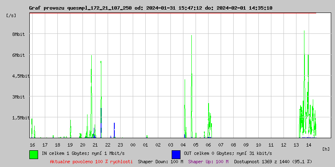This screenshot has width=335, height=167.
Task: Click hour marker 14 on the time axis
Action: [309, 145]
